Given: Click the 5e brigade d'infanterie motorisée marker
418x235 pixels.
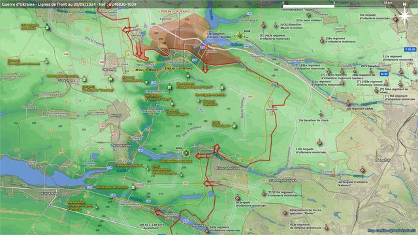Looking at the screenshot, I should coord(237,198).
